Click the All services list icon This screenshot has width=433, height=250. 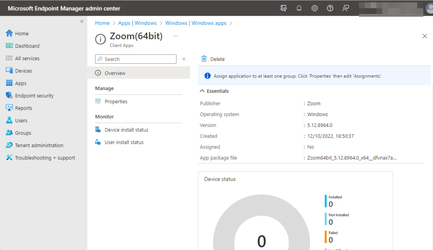[9, 58]
